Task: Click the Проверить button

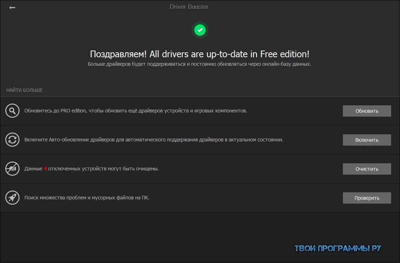Action: (367, 198)
